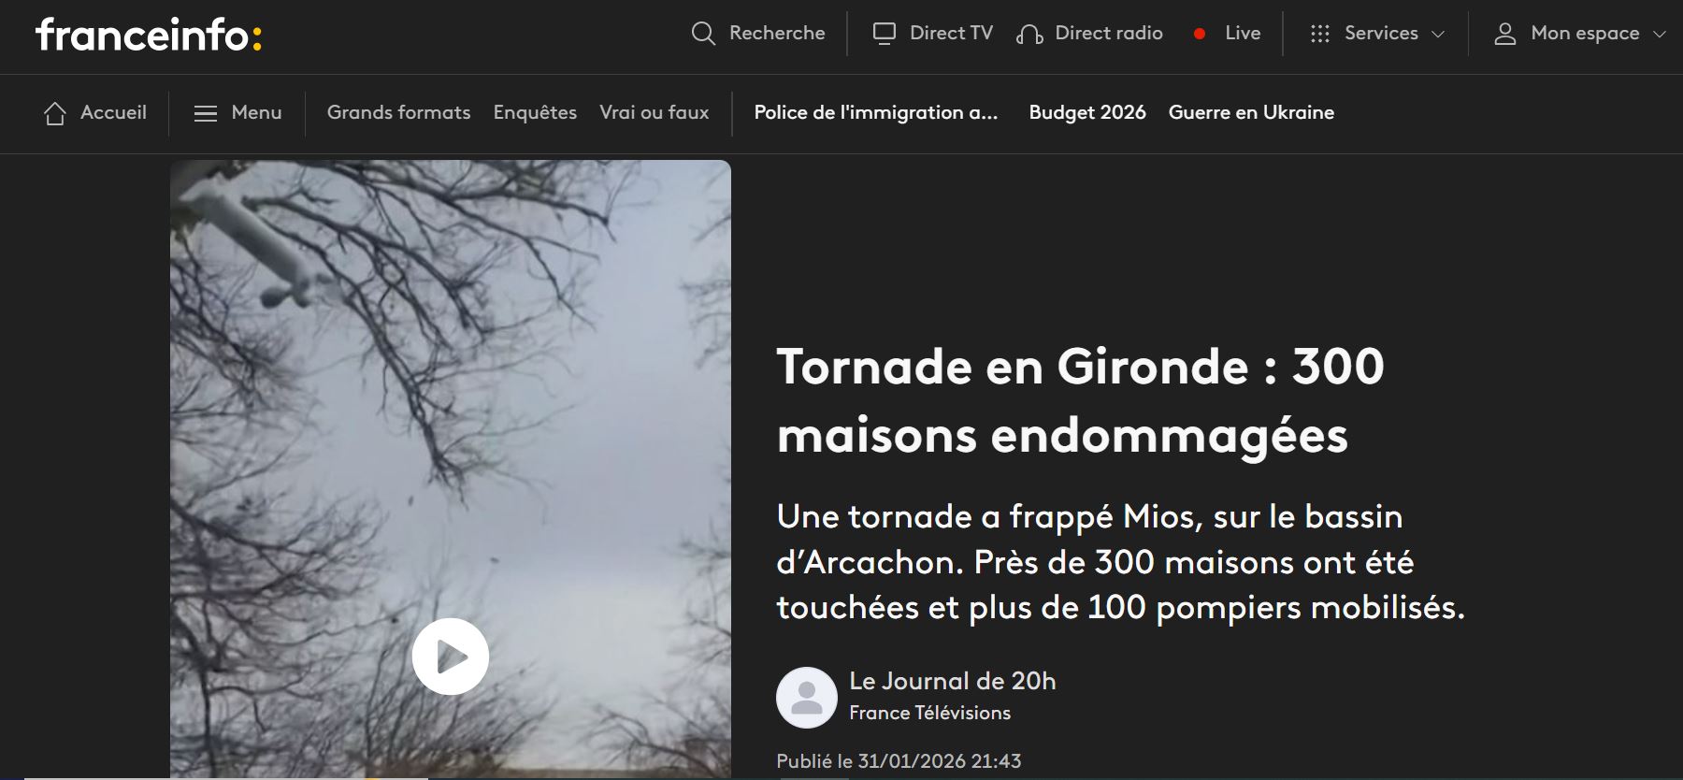Play the tornado video
1683x780 pixels.
[451, 657]
